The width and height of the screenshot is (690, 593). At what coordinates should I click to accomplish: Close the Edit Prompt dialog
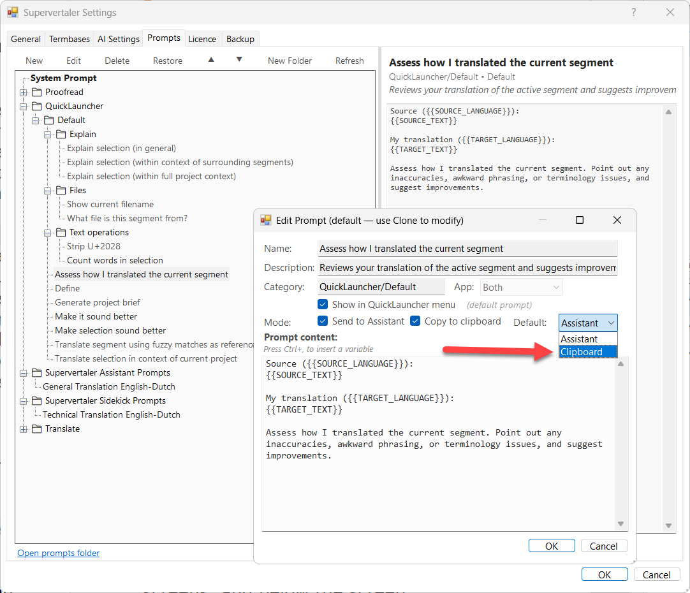pos(617,220)
